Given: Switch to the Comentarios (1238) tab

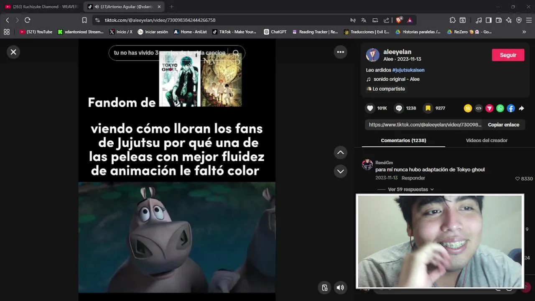Looking at the screenshot, I should (403, 140).
